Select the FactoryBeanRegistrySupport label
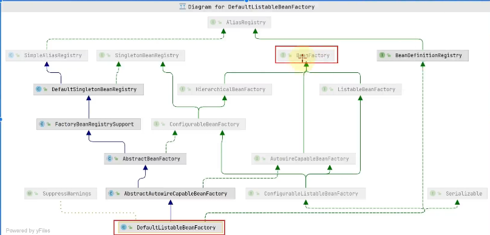Image resolution: width=490 pixels, height=235 pixels. coord(94,124)
